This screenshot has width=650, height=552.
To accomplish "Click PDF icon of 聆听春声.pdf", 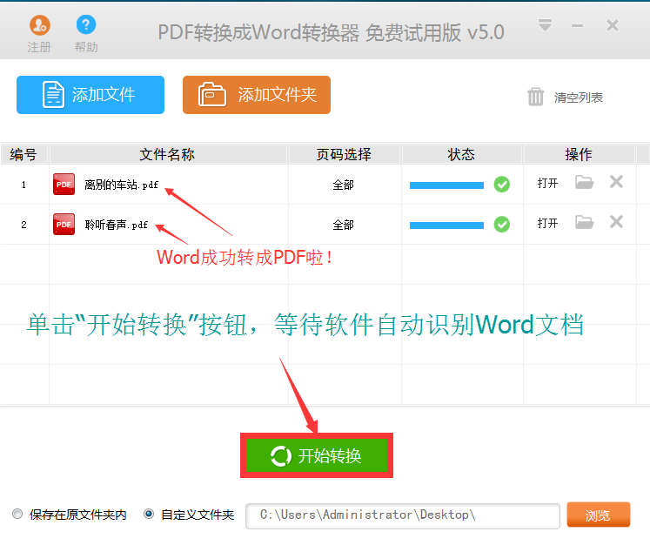I will pos(64,225).
